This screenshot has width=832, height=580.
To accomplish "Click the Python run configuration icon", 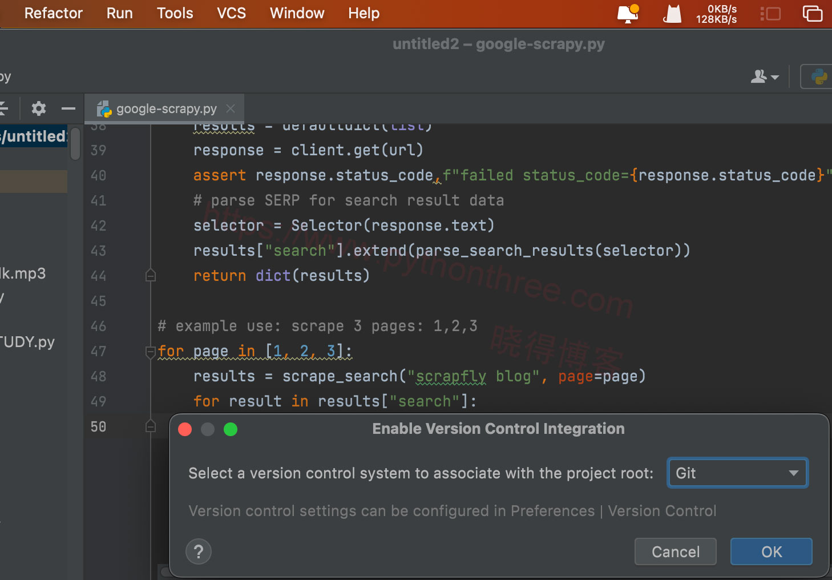I will pos(819,76).
